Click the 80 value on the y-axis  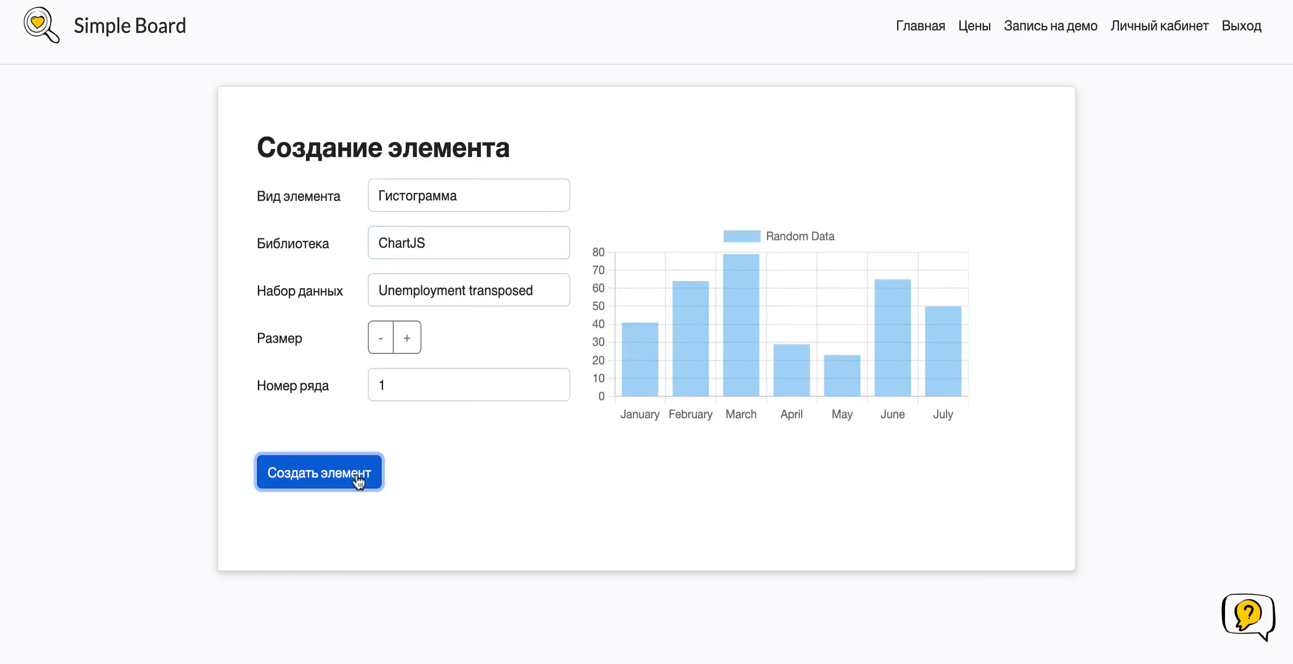(x=598, y=252)
